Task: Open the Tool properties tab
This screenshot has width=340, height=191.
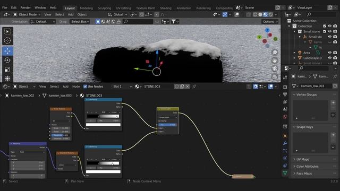Action: 285,77
